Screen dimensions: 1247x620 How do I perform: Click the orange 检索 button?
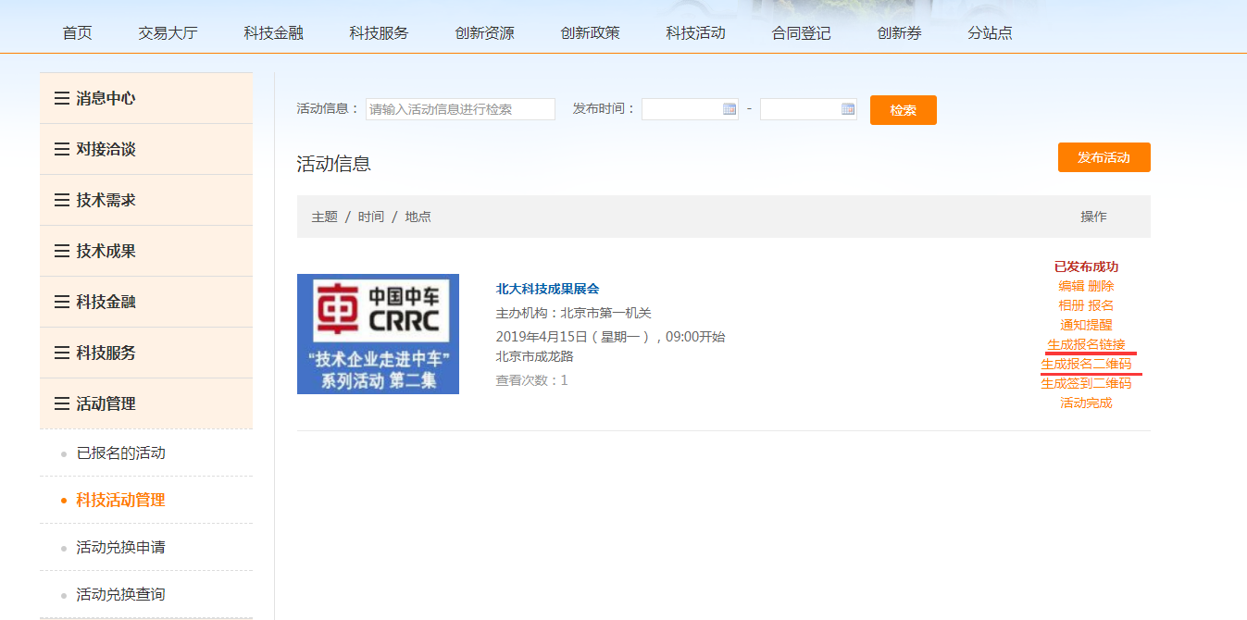(x=904, y=110)
